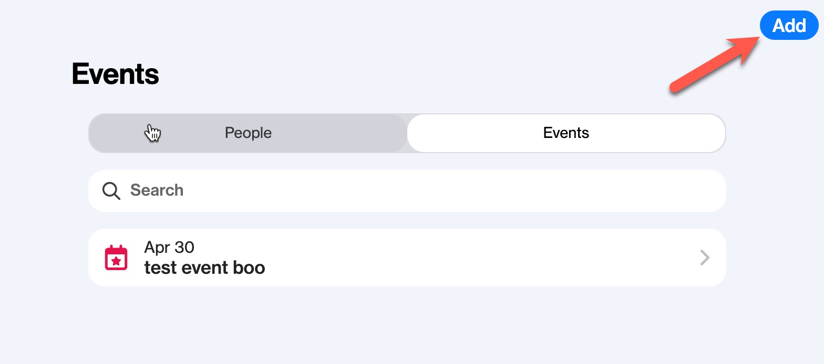
Task: Click the large Events page heading
Action: click(x=115, y=73)
